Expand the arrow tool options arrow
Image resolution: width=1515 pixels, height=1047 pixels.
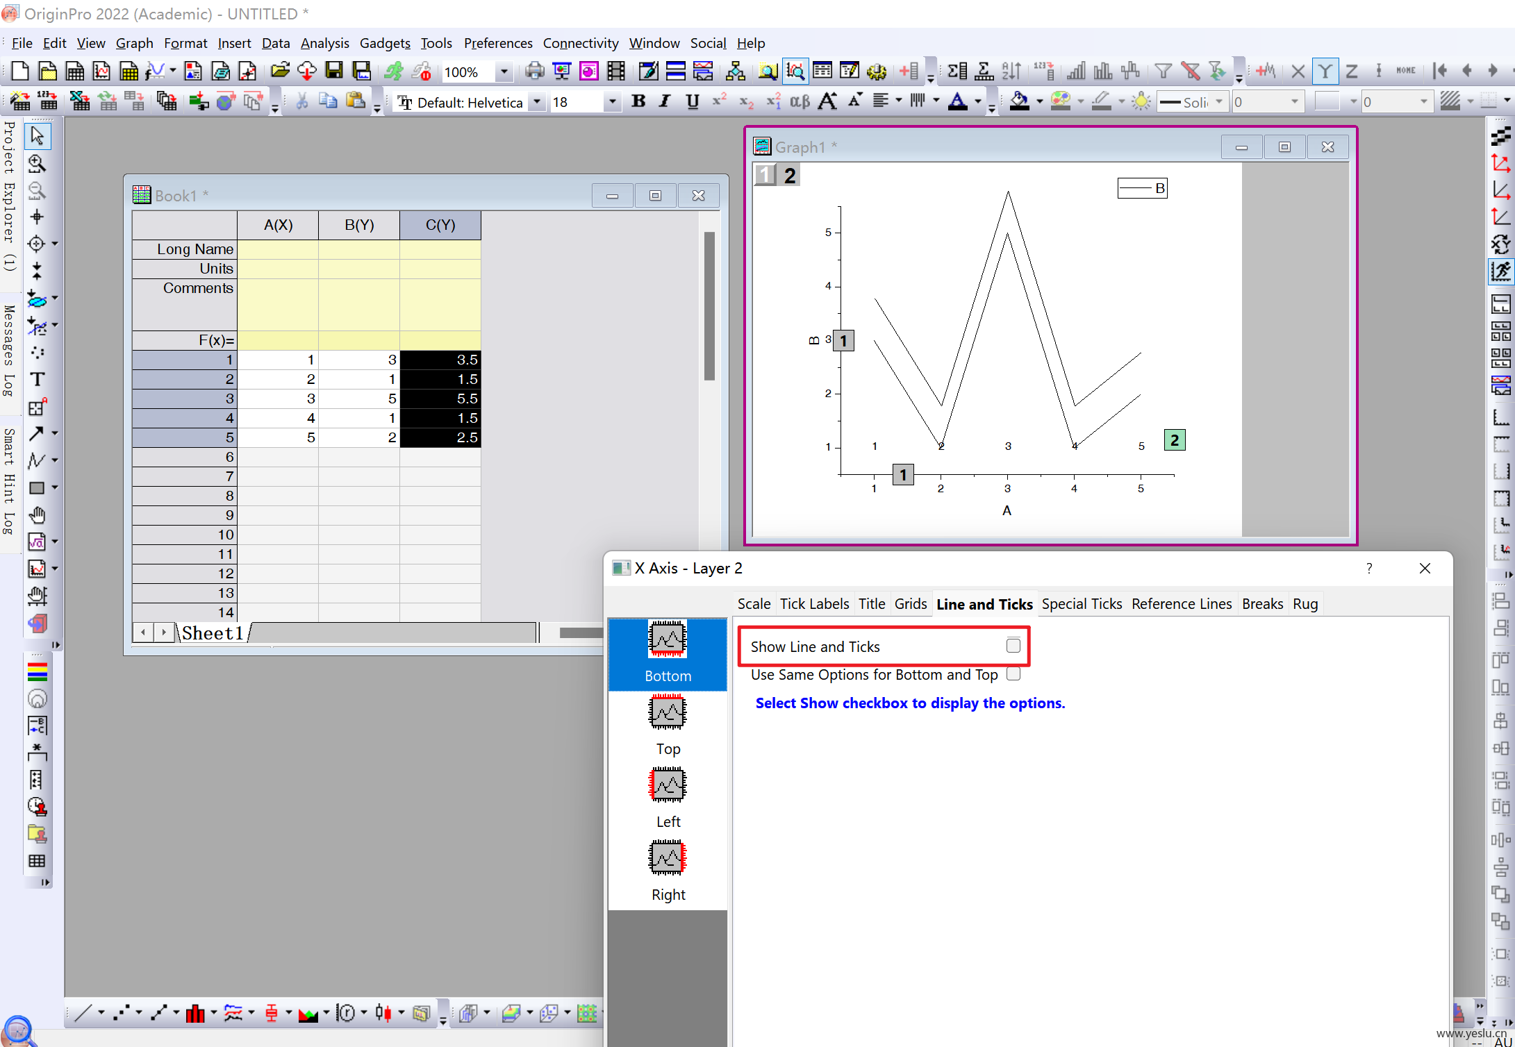pos(55,434)
